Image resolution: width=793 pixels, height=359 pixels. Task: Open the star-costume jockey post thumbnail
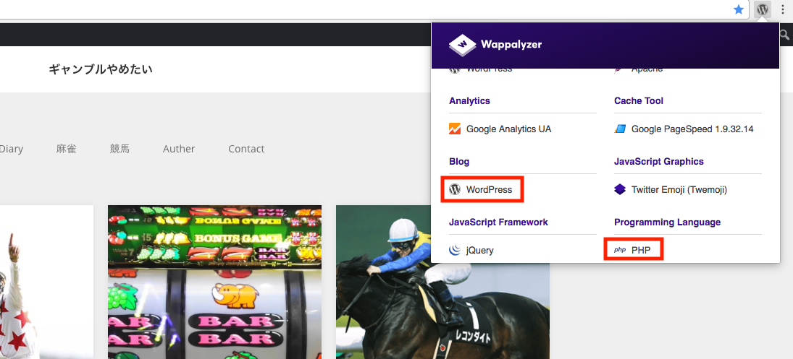pyautogui.click(x=46, y=282)
